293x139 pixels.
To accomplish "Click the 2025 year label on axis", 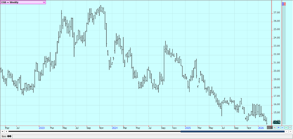I will click(187, 127).
